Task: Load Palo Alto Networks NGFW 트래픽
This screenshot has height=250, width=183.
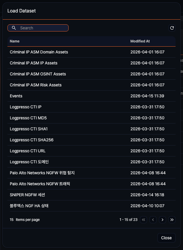Action: click(40, 184)
